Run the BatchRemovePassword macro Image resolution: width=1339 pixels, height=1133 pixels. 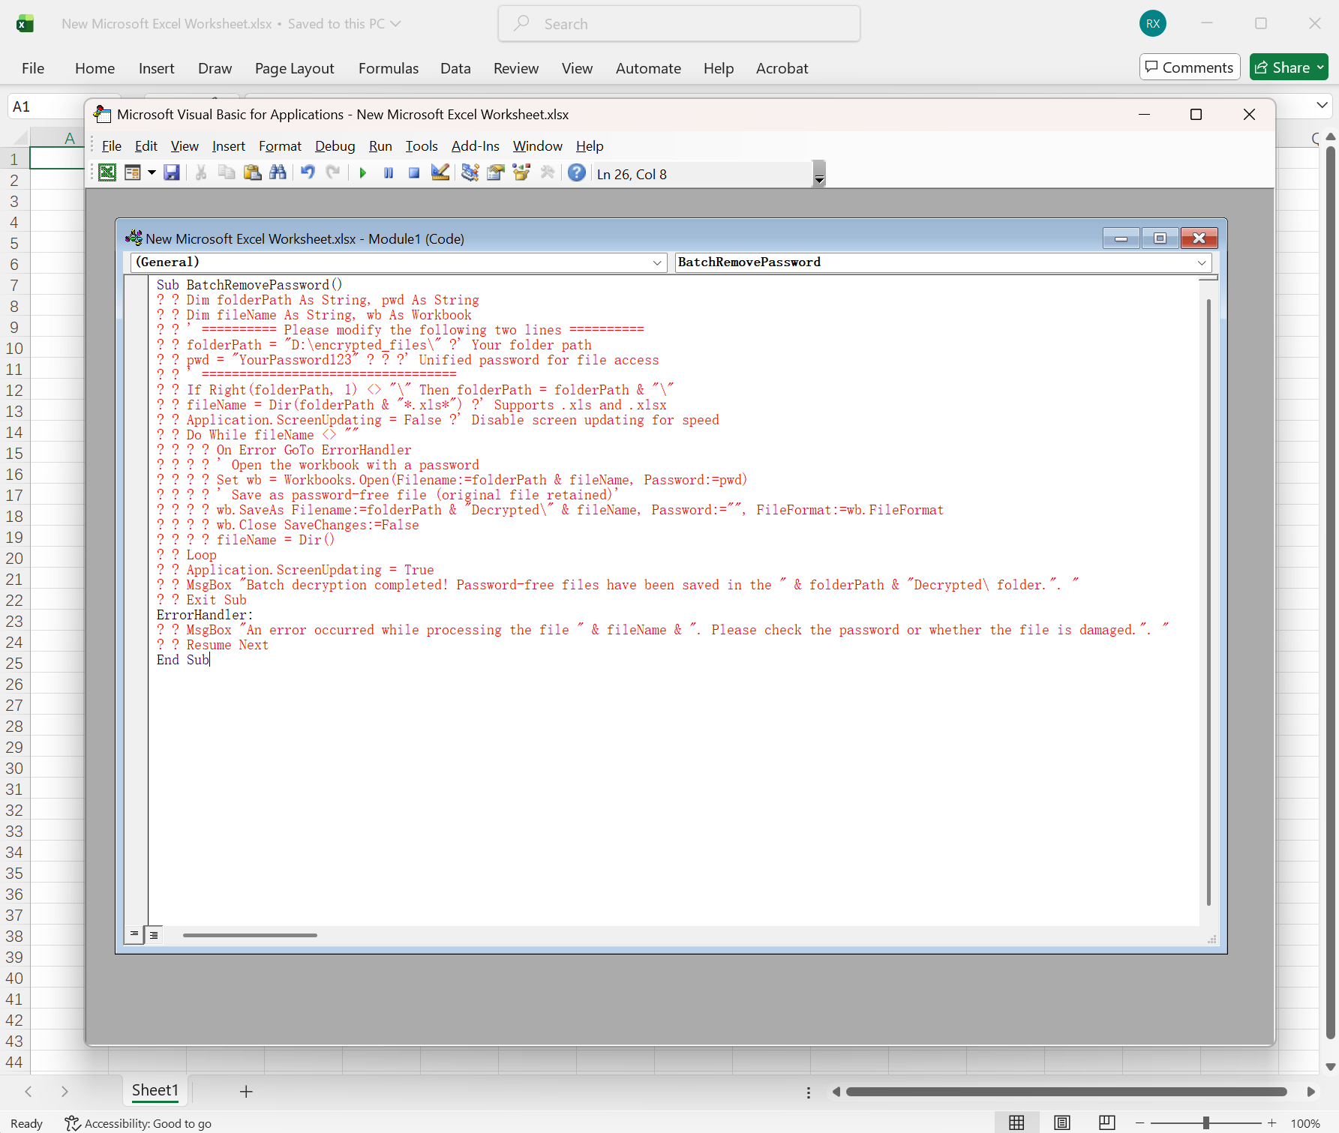pos(362,173)
